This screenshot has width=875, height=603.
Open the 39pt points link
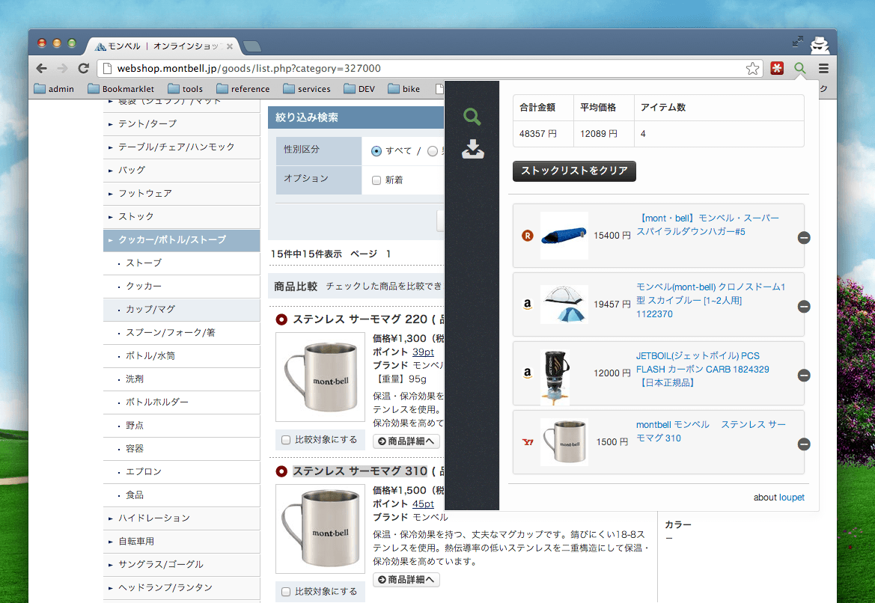[x=423, y=352]
